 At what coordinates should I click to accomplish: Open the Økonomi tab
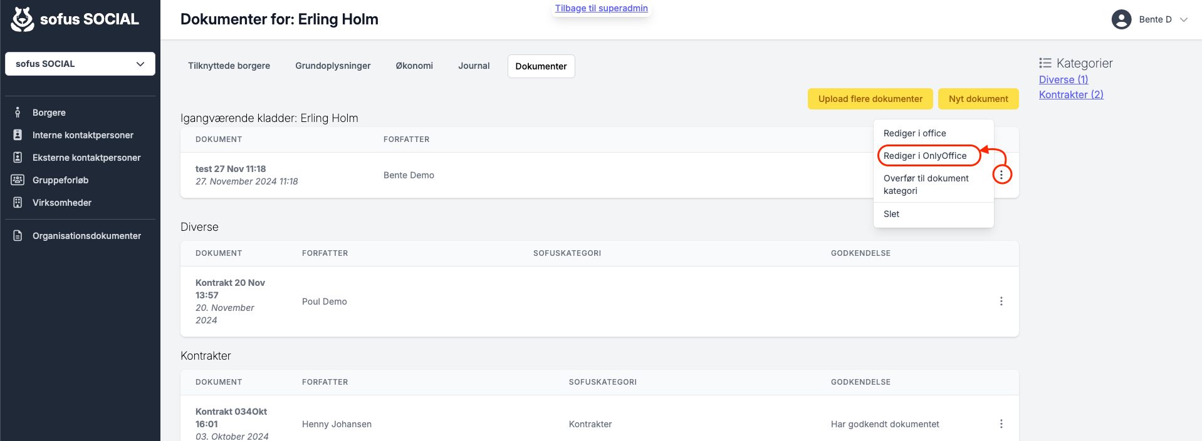pos(414,66)
